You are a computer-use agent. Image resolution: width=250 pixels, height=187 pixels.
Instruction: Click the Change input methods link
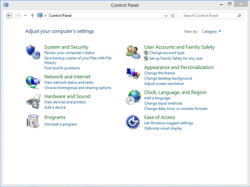pyautogui.click(x=163, y=103)
